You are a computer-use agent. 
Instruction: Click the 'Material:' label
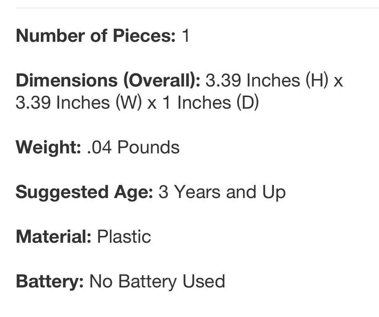54,237
